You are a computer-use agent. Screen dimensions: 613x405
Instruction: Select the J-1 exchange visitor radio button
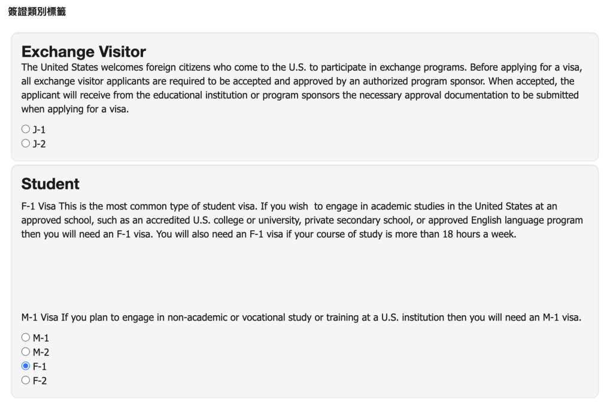click(x=25, y=129)
